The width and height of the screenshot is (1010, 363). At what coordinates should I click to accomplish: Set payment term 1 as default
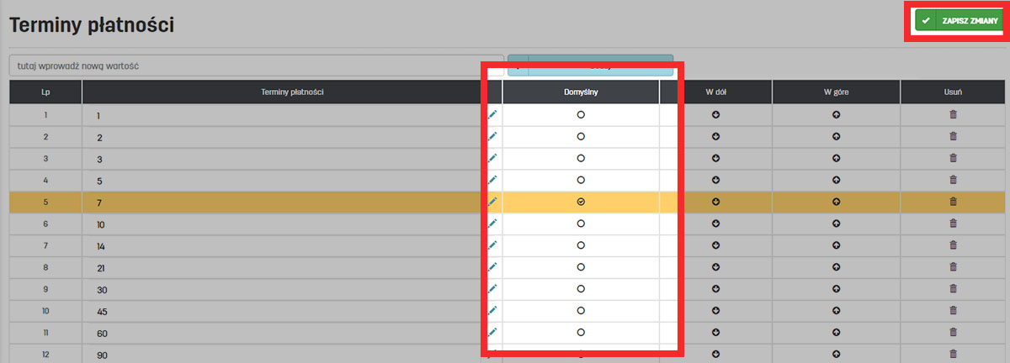pyautogui.click(x=581, y=114)
